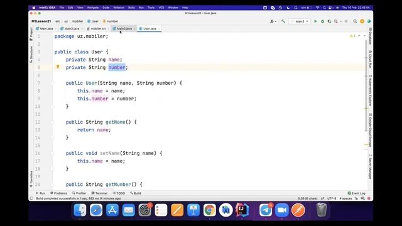This screenshot has width=402, height=226.
Task: Click the Build tool window button
Action: [136, 193]
